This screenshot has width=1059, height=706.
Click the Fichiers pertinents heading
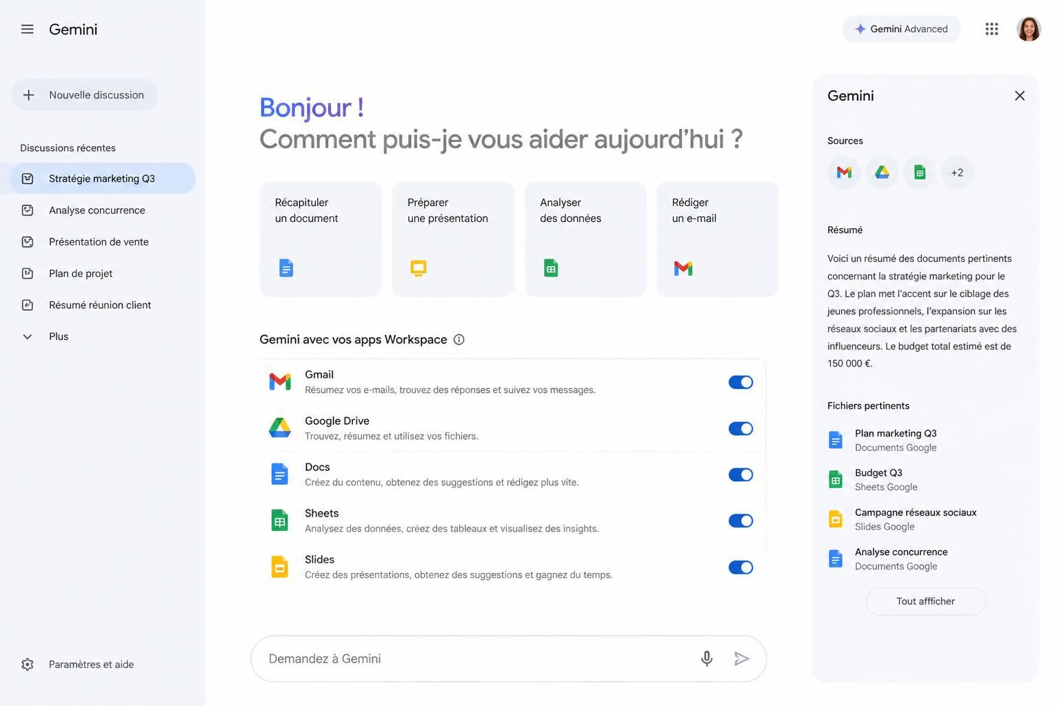point(868,405)
